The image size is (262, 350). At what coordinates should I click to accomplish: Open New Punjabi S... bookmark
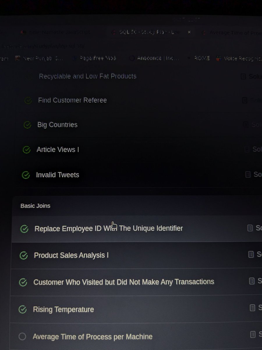40,58
